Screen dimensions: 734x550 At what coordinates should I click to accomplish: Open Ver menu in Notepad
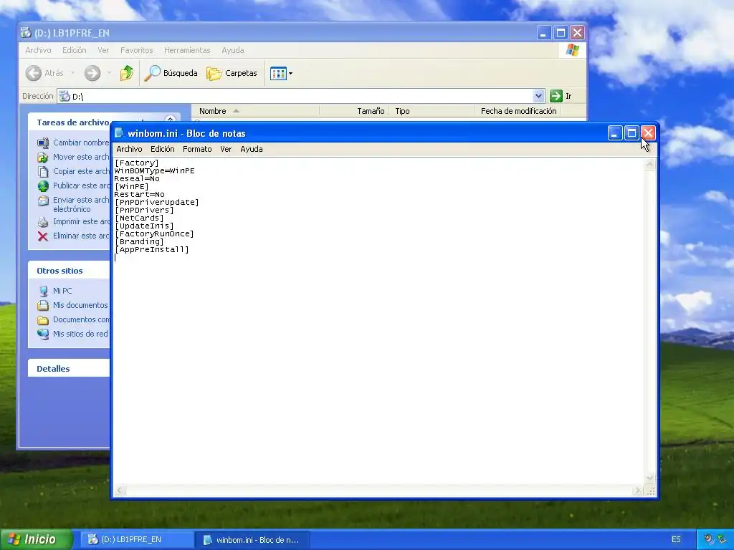click(226, 149)
